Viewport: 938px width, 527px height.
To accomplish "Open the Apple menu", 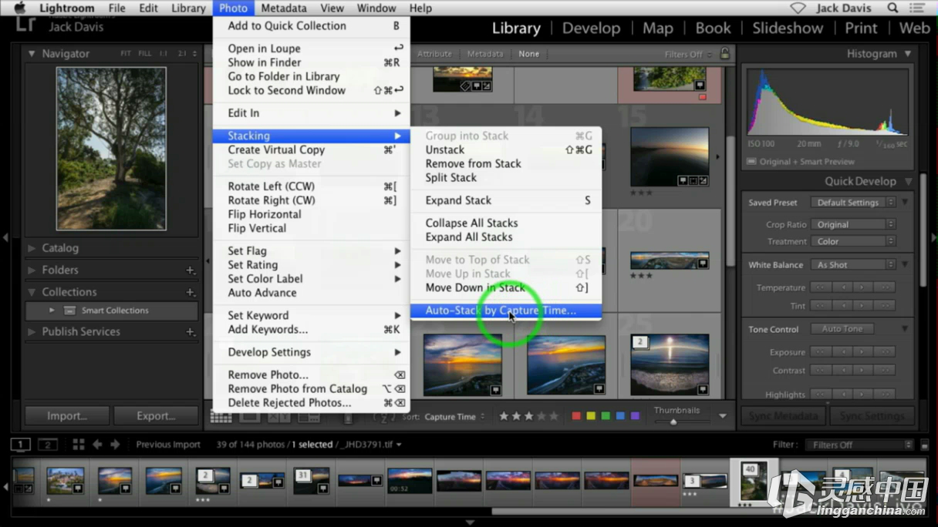I will [20, 8].
